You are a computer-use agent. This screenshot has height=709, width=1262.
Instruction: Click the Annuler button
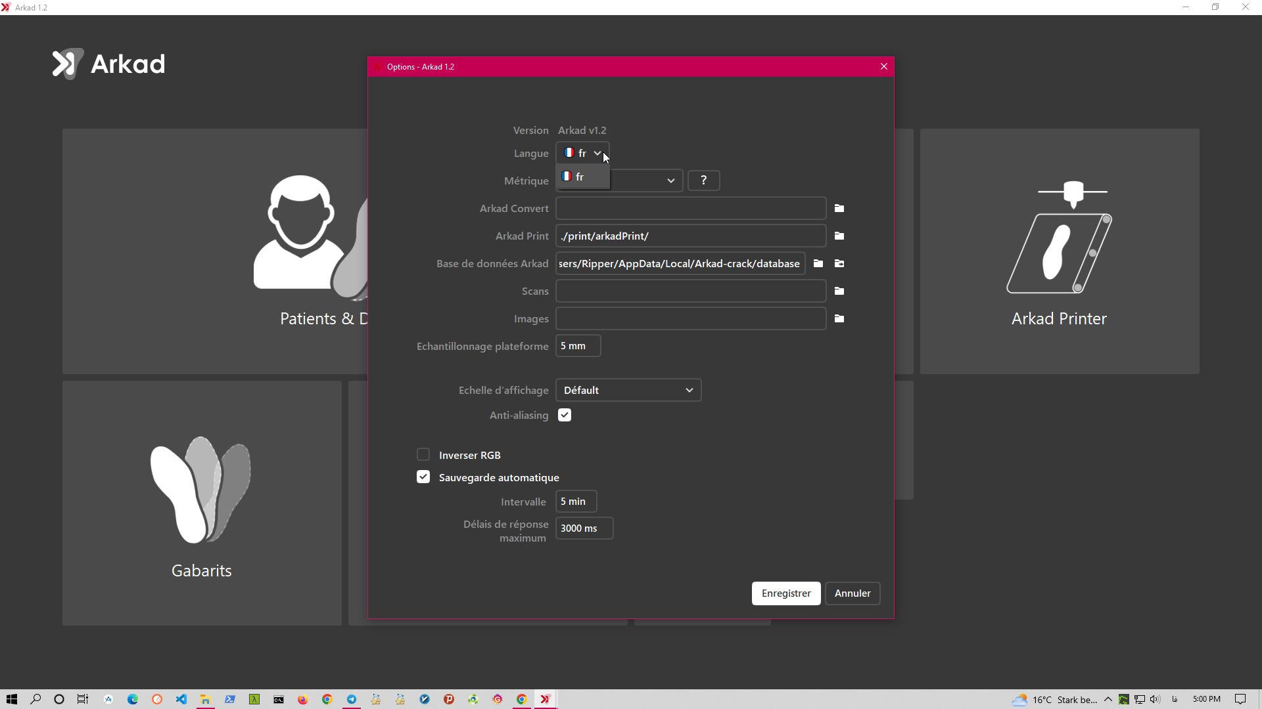pos(853,593)
